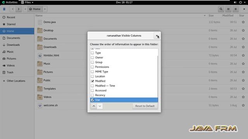Go forward with the right arrow button

coord(19,9)
